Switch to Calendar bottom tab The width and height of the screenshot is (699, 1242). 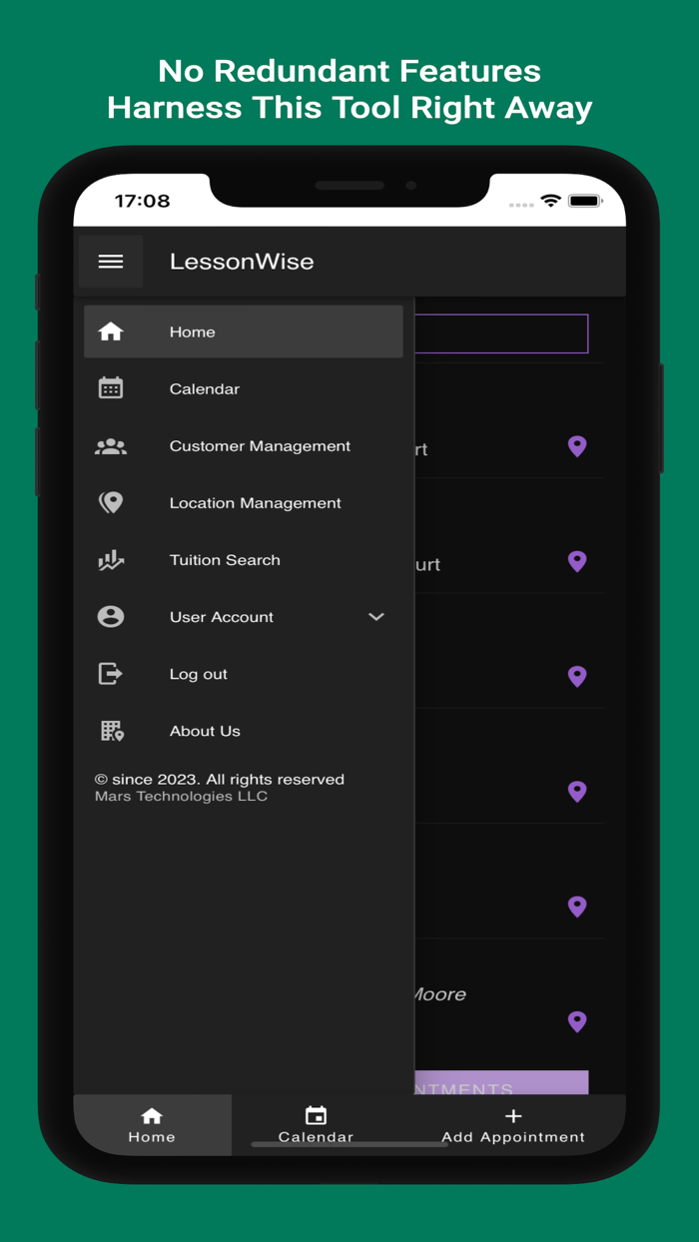[316, 1125]
